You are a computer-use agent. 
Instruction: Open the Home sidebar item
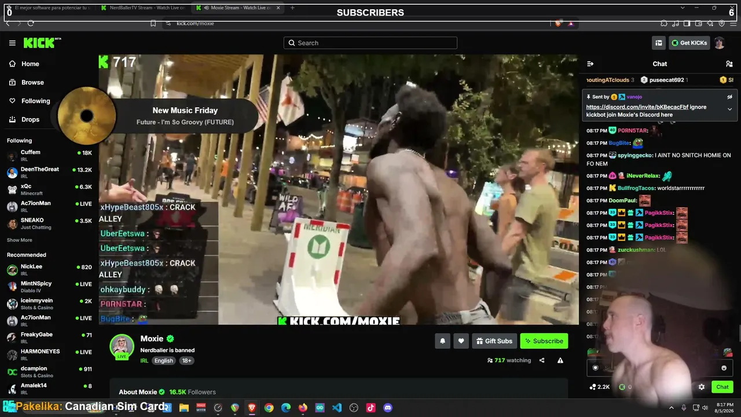[24, 64]
